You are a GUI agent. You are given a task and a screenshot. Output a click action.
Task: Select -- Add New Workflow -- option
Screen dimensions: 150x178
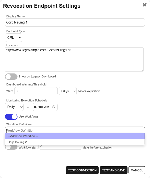coord(75,136)
